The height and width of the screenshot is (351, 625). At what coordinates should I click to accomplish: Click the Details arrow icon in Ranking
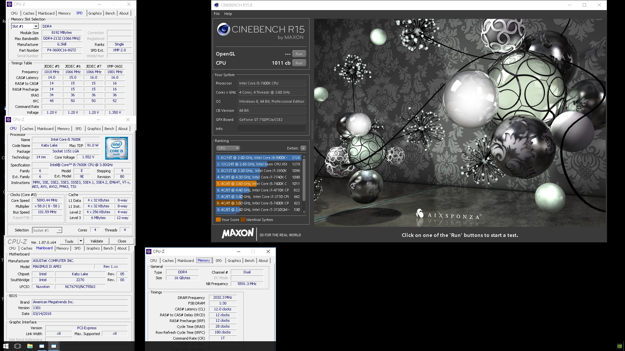tap(303, 148)
